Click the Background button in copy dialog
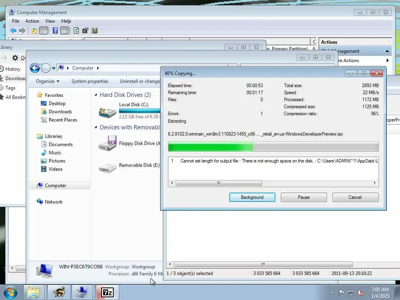400x300 pixels. (252, 197)
